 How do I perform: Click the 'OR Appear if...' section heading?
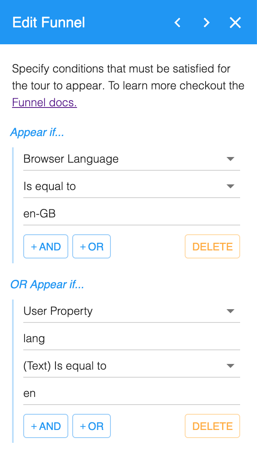[47, 285]
